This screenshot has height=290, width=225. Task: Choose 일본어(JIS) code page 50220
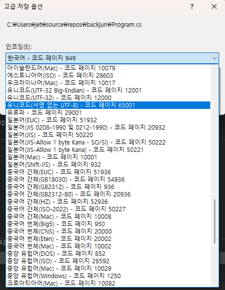(x=108, y=135)
